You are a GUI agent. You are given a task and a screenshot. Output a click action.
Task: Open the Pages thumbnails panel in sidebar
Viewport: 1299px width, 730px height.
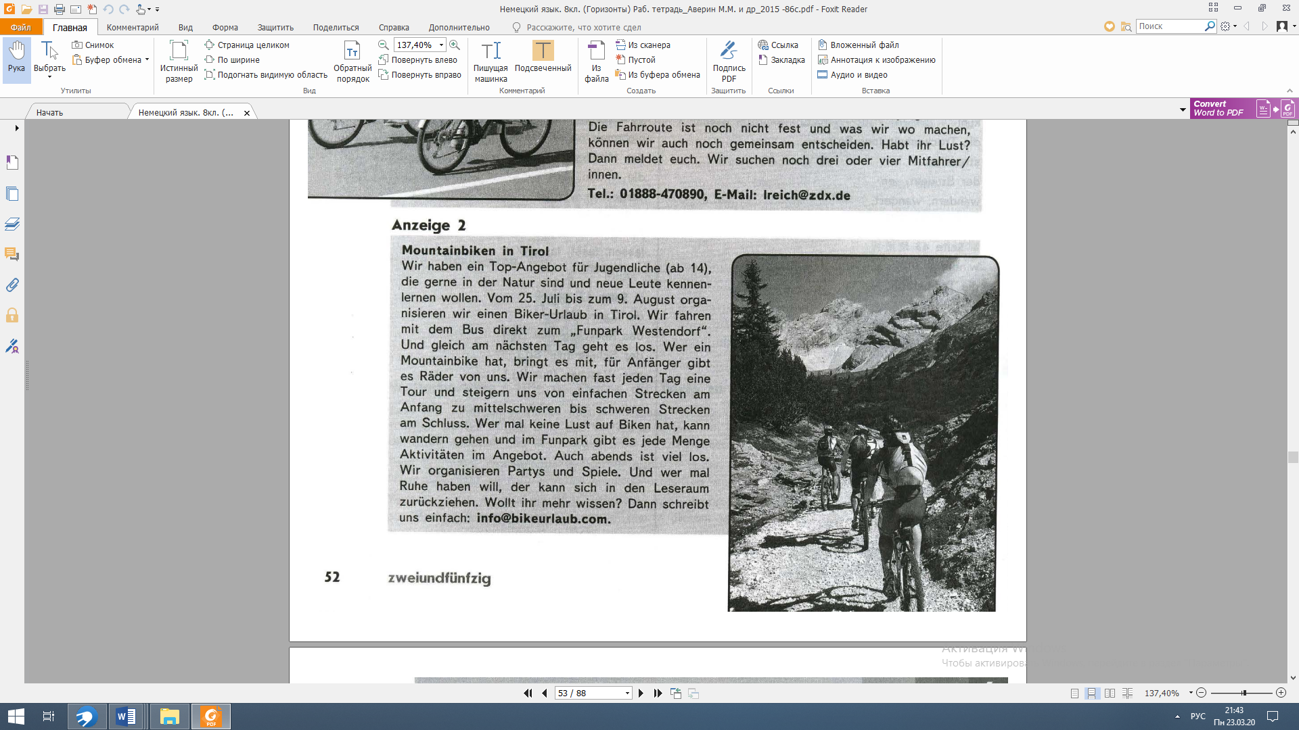[x=12, y=194]
